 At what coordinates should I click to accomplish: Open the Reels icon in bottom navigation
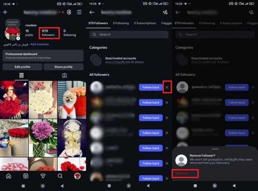[25, 176]
